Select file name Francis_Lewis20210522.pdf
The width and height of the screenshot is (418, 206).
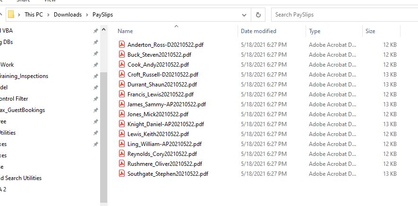(161, 94)
